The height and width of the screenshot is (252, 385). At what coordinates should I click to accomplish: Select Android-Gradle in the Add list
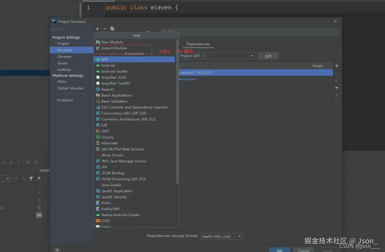(134, 71)
